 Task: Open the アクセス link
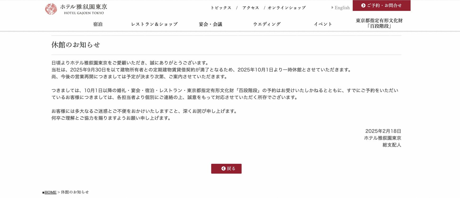pyautogui.click(x=251, y=8)
